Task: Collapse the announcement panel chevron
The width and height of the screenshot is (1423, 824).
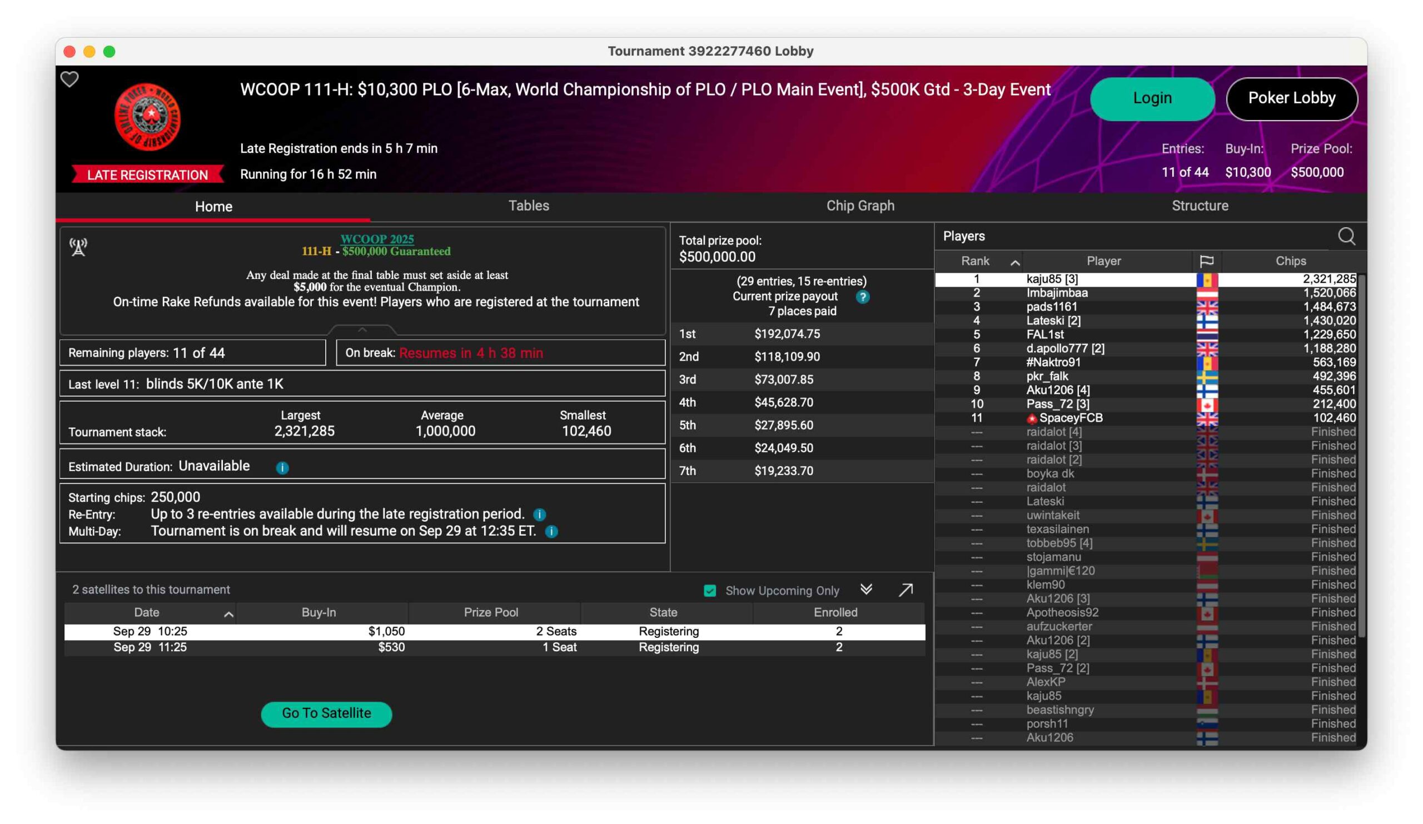Action: click(x=362, y=329)
